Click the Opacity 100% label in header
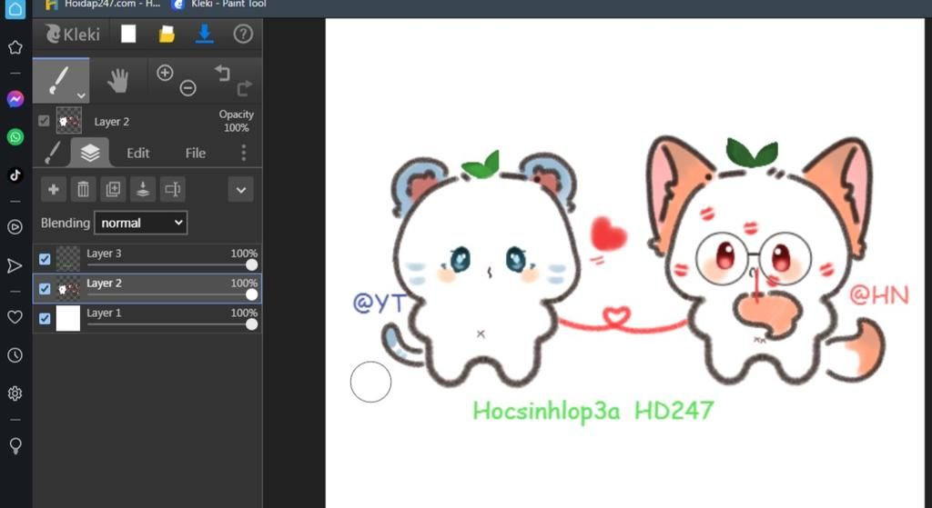The width and height of the screenshot is (932, 508). (236, 121)
